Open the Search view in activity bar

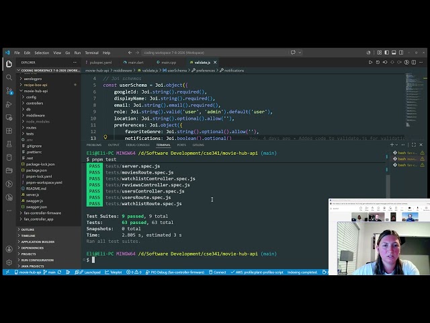pyautogui.click(x=9, y=77)
